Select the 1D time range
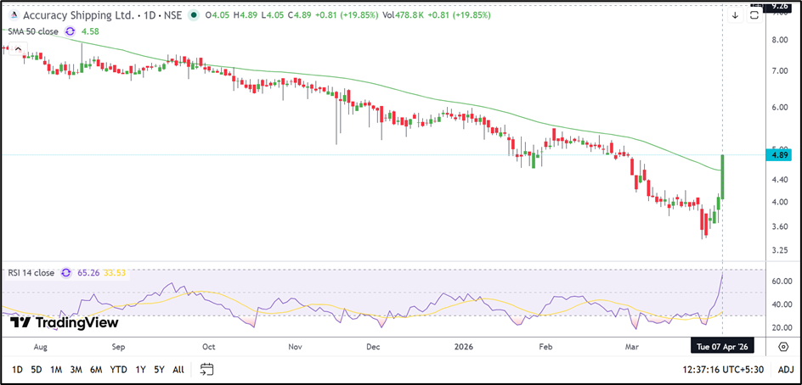Screen dimensions: 802x385 [15, 369]
